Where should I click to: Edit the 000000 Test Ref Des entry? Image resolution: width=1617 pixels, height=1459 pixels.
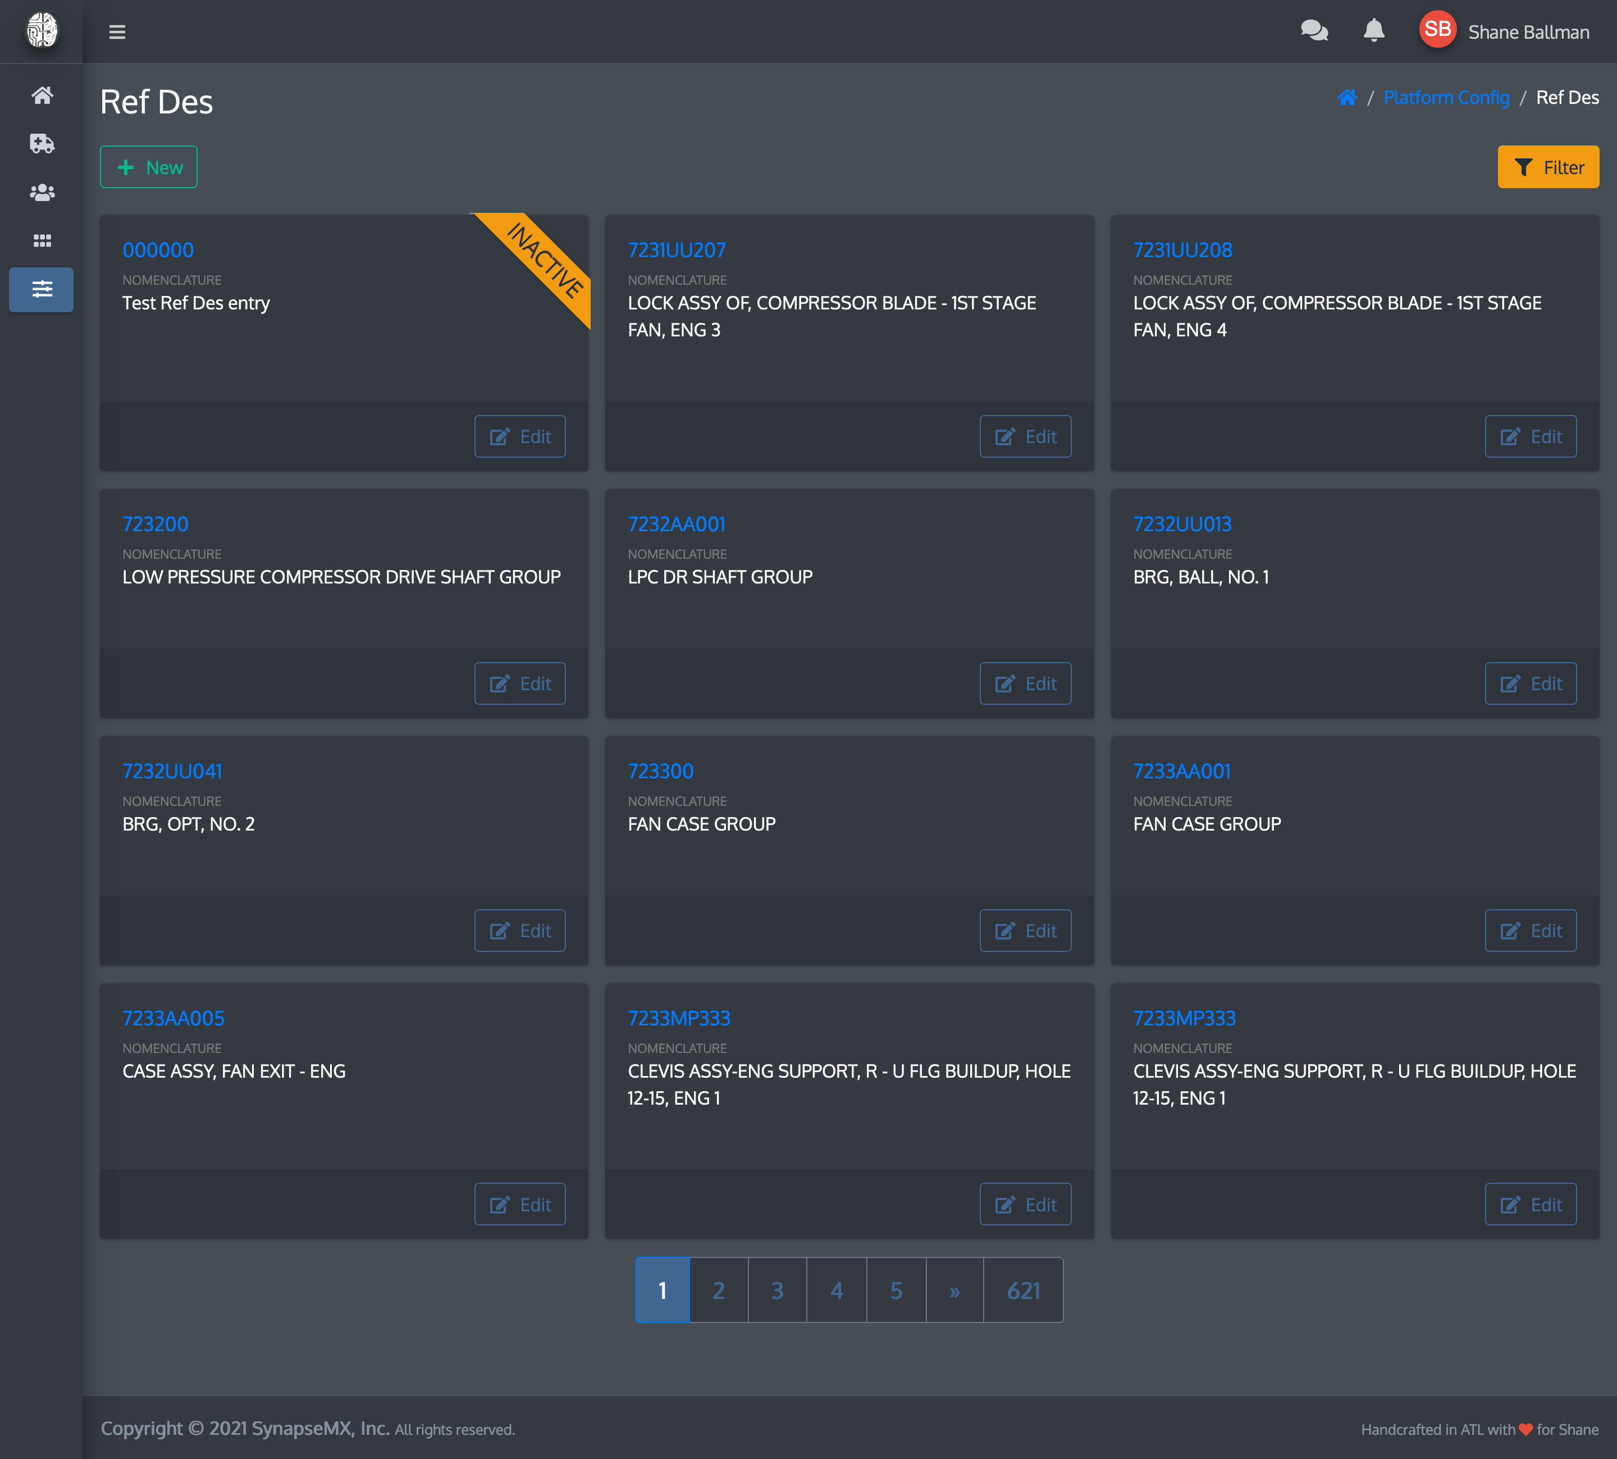pyautogui.click(x=519, y=436)
